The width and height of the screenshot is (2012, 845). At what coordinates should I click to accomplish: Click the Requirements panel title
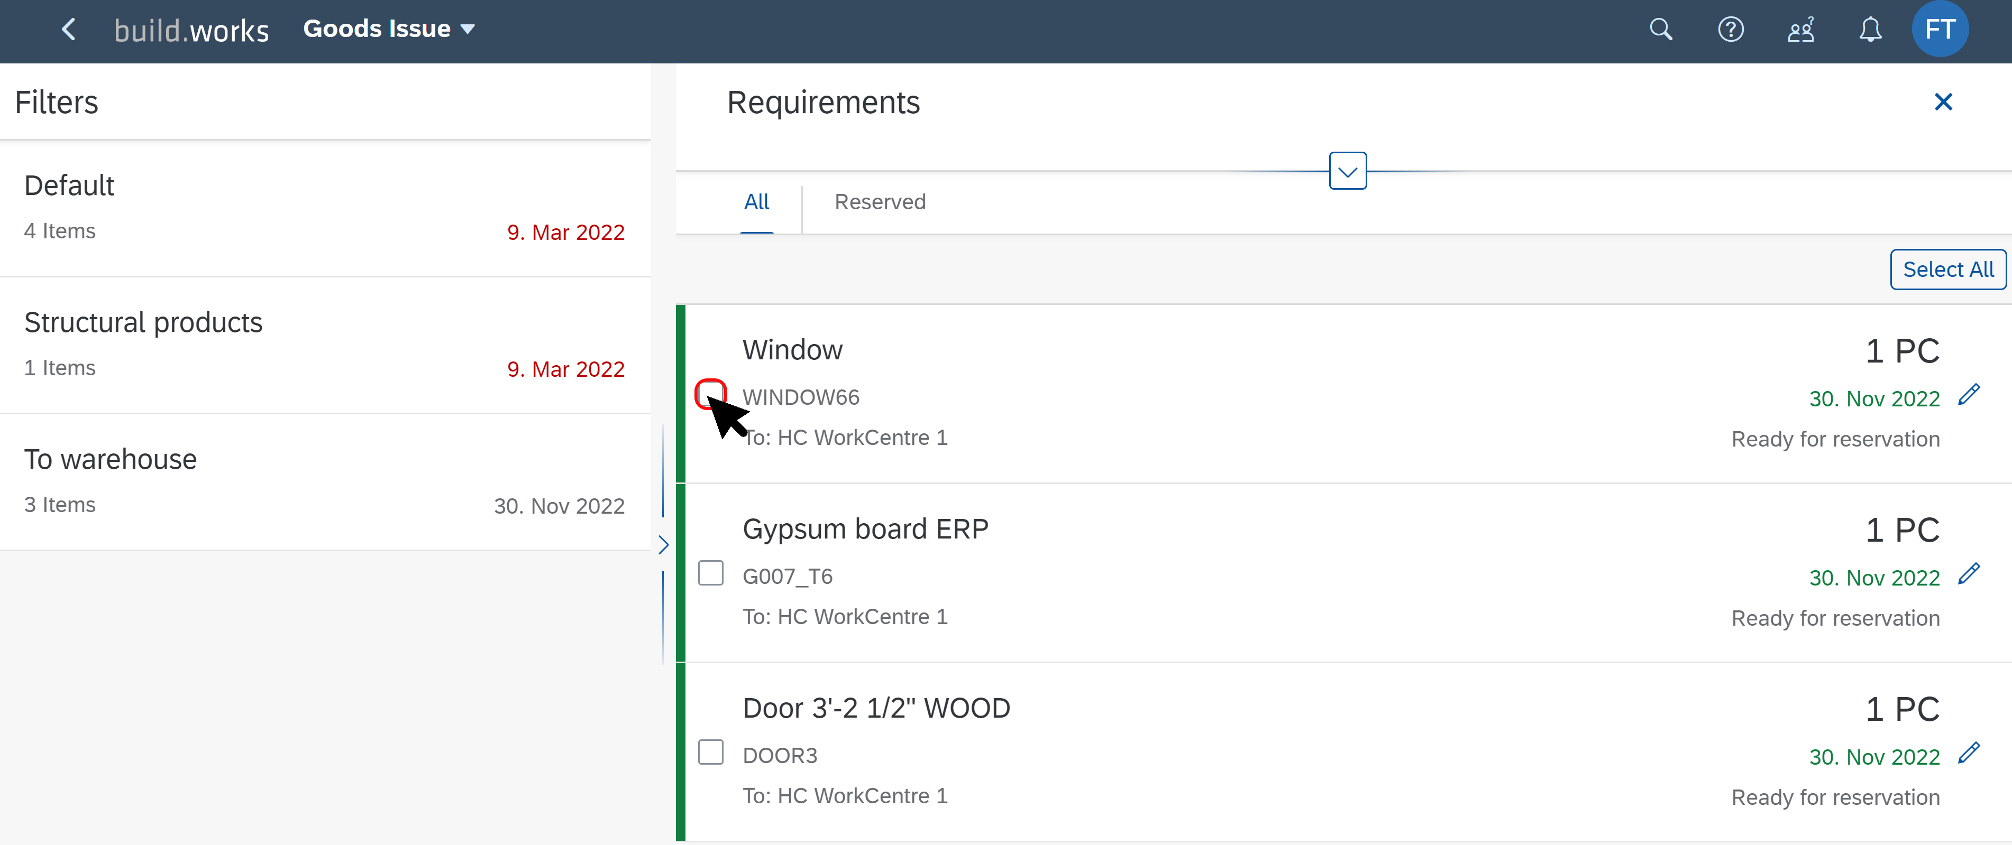(x=823, y=103)
